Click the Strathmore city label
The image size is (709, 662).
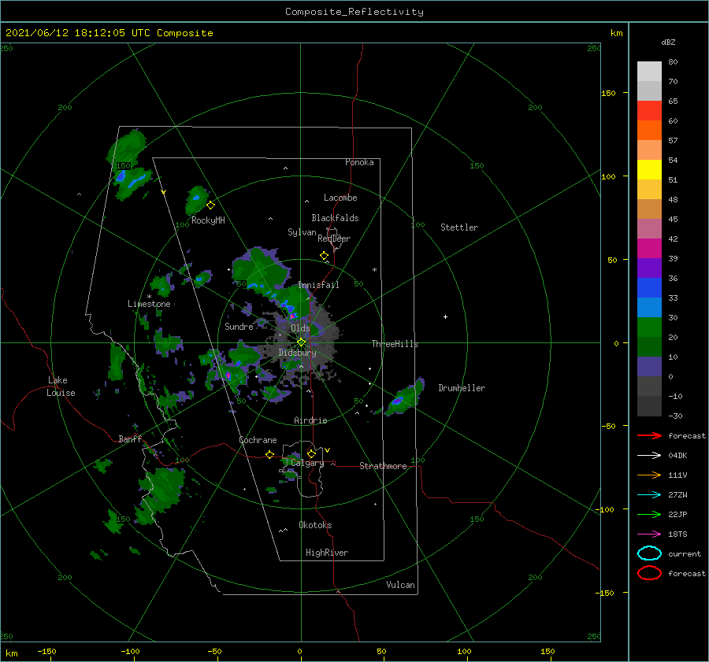click(383, 466)
